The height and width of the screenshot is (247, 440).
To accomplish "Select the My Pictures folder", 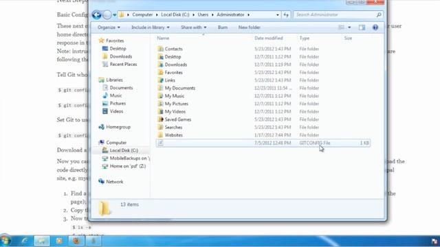I will pyautogui.click(x=176, y=104).
